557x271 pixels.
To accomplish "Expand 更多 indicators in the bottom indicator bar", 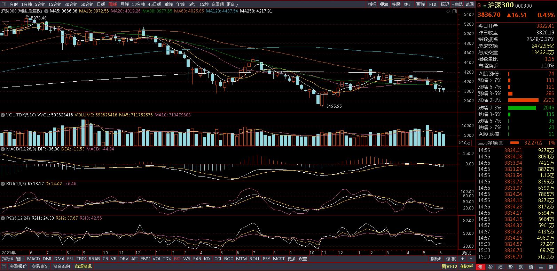I will 292,259.
